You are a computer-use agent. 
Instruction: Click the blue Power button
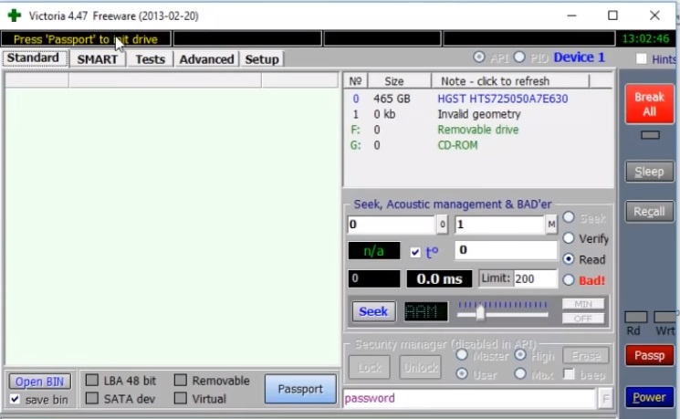pos(649,397)
